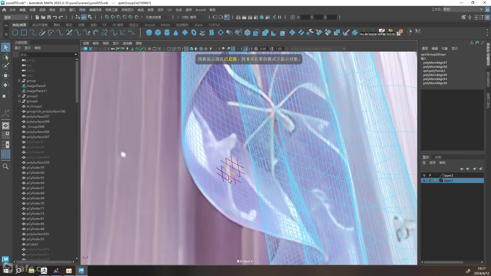Switch to the XGen shelf tab
Image resolution: width=491 pixels, height=276 pixels.
pyautogui.click(x=198, y=25)
